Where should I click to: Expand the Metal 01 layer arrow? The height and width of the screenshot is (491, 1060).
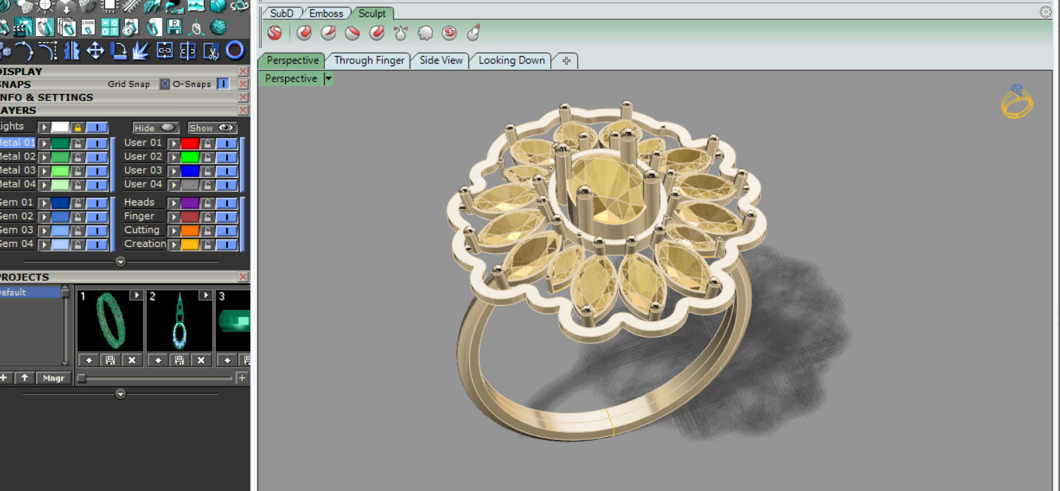pyautogui.click(x=44, y=143)
